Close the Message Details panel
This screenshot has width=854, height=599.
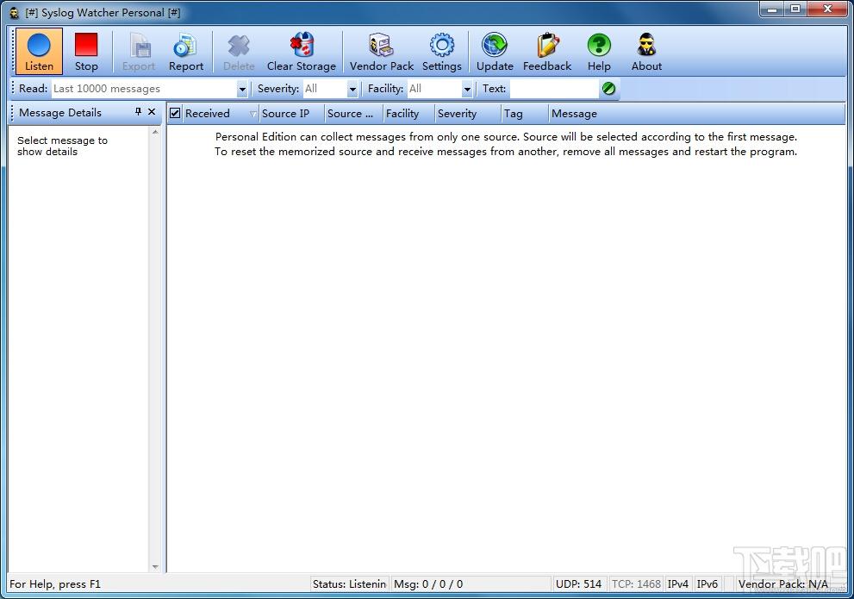pyautogui.click(x=152, y=112)
